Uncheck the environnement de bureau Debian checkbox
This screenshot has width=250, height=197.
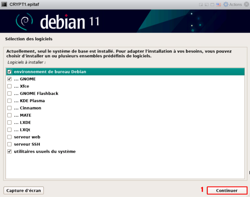pos(10,72)
